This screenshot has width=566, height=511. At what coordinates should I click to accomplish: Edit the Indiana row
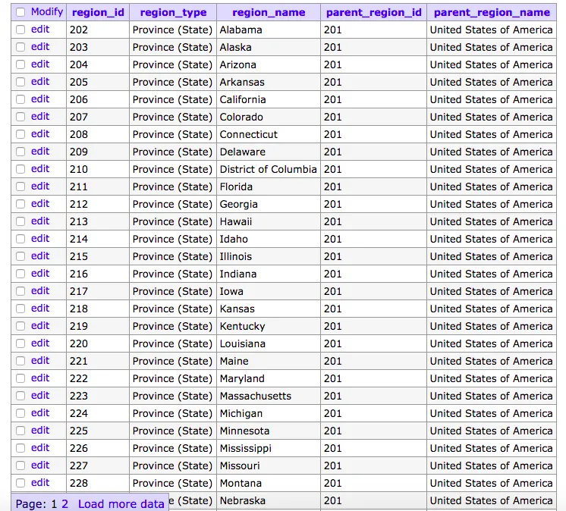pyautogui.click(x=40, y=274)
